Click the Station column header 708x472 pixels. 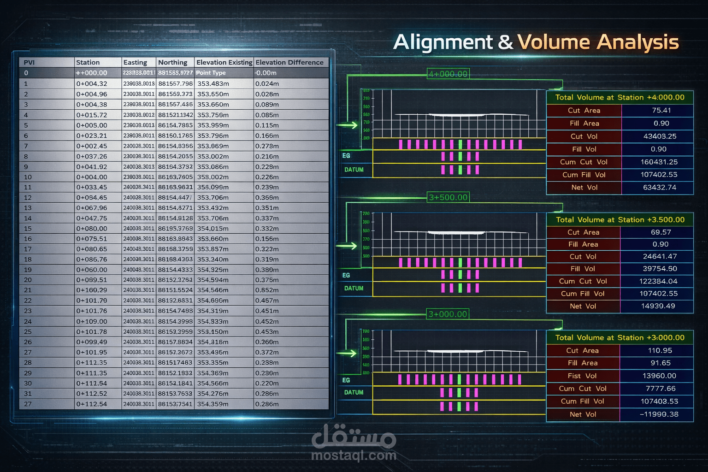[98, 62]
